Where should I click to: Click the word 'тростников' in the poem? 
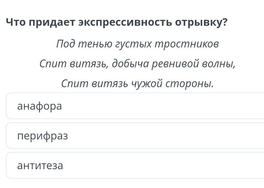tap(187, 44)
